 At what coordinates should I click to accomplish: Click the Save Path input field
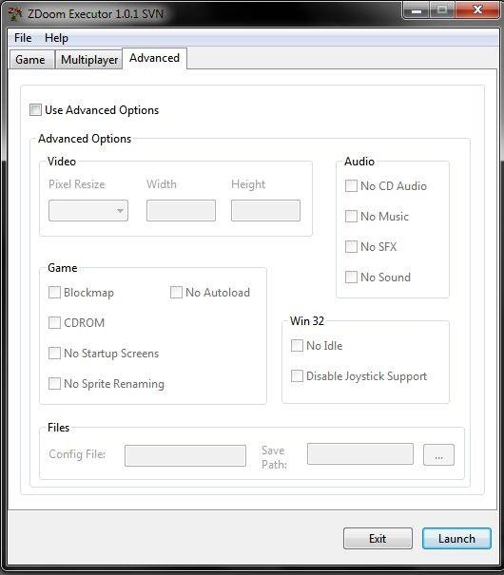pos(360,454)
